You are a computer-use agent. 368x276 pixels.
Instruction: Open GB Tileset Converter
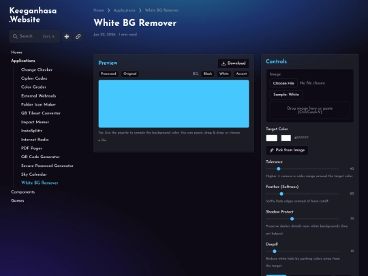(41, 113)
